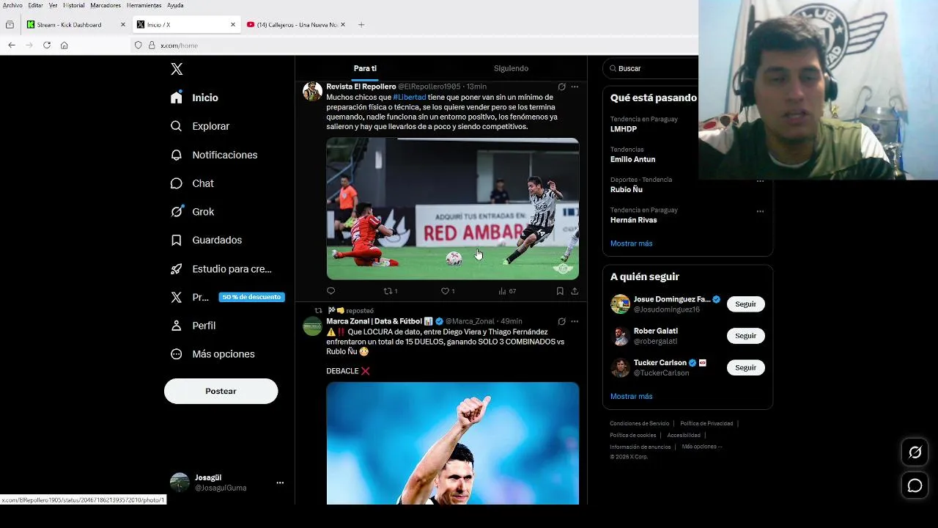The image size is (938, 528).
Task: Open Política de Privacidad link
Action: click(x=706, y=424)
